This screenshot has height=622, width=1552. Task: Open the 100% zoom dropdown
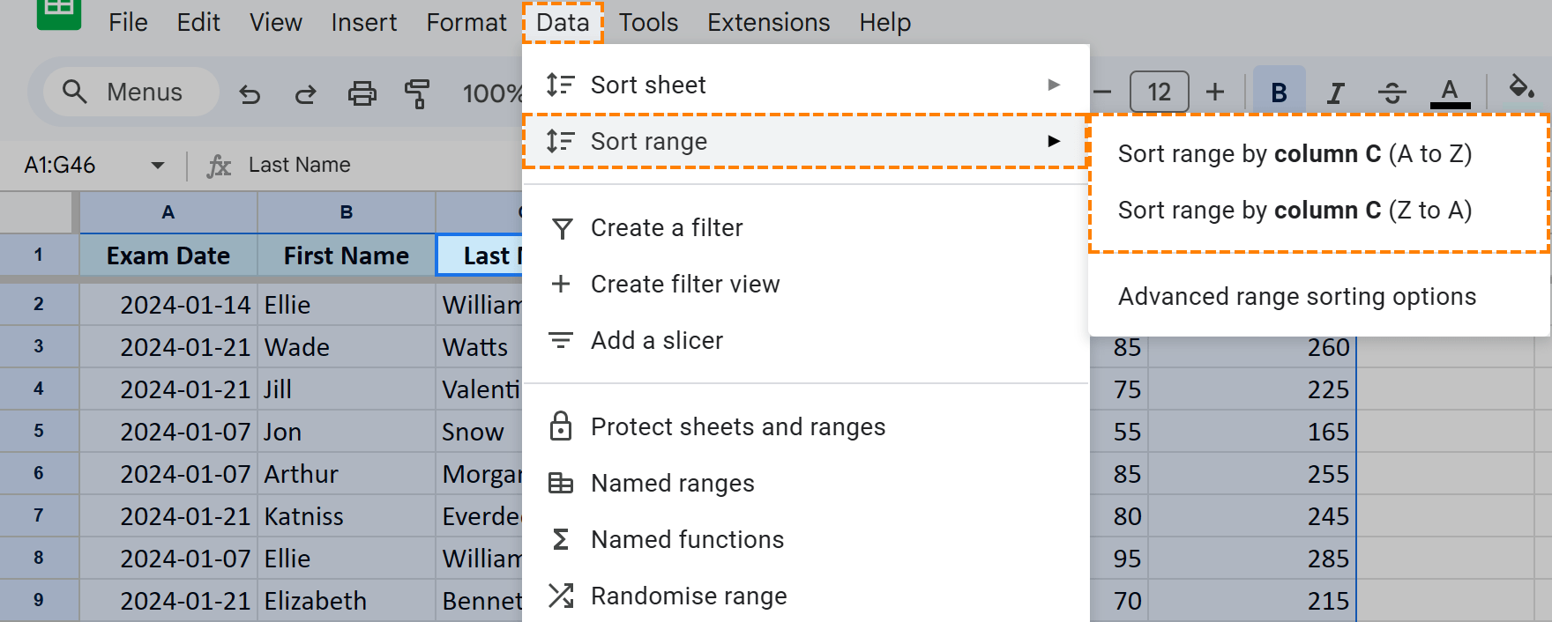pyautogui.click(x=492, y=93)
